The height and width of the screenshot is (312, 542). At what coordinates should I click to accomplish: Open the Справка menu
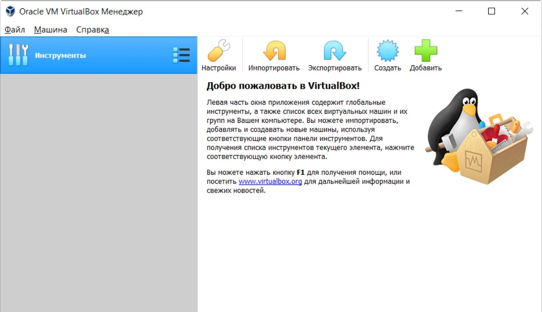pos(92,30)
